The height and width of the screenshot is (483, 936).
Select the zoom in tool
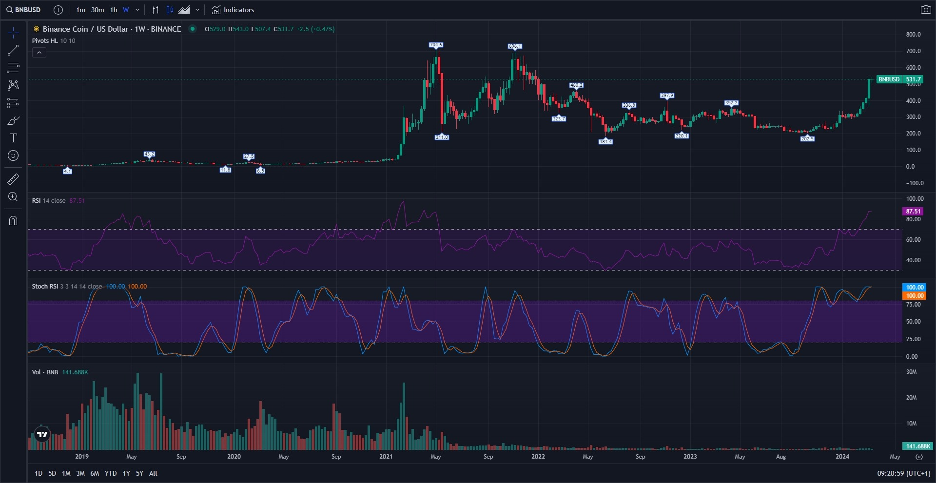13,197
